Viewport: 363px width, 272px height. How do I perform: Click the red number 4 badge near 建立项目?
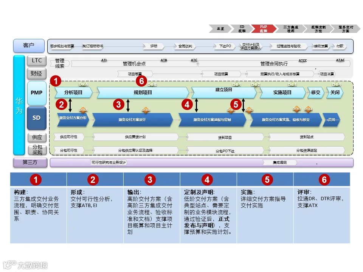click(x=187, y=105)
